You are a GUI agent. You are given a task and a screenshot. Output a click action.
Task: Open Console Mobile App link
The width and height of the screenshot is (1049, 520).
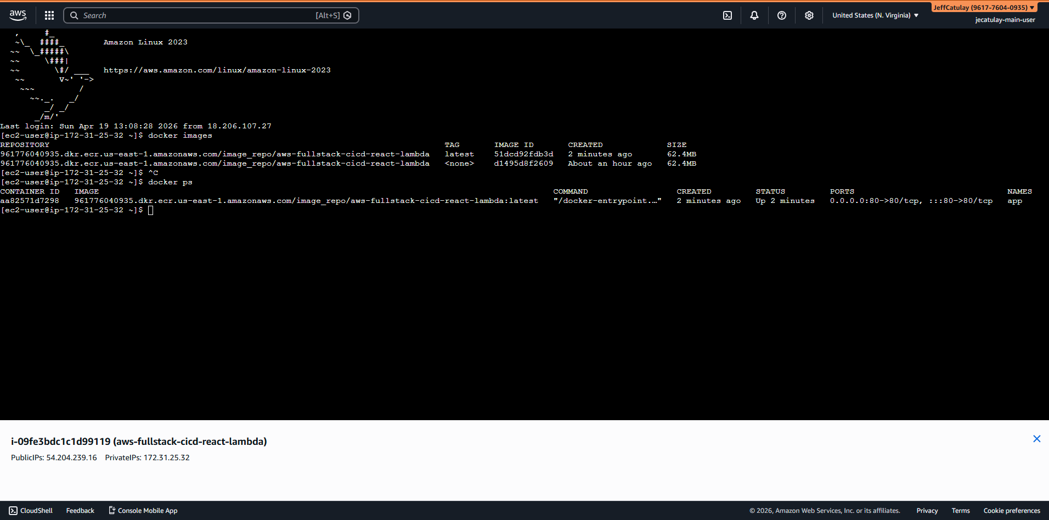[143, 511]
